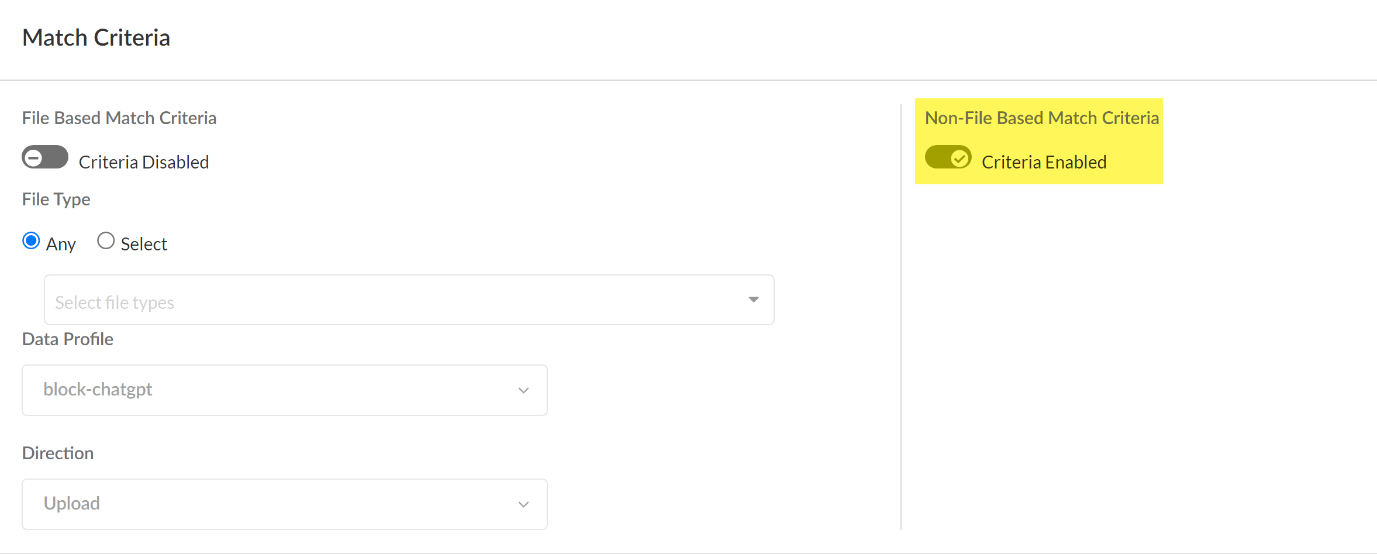Click the chevron icon in Data Profile box
The image size is (1377, 554).
tap(523, 390)
